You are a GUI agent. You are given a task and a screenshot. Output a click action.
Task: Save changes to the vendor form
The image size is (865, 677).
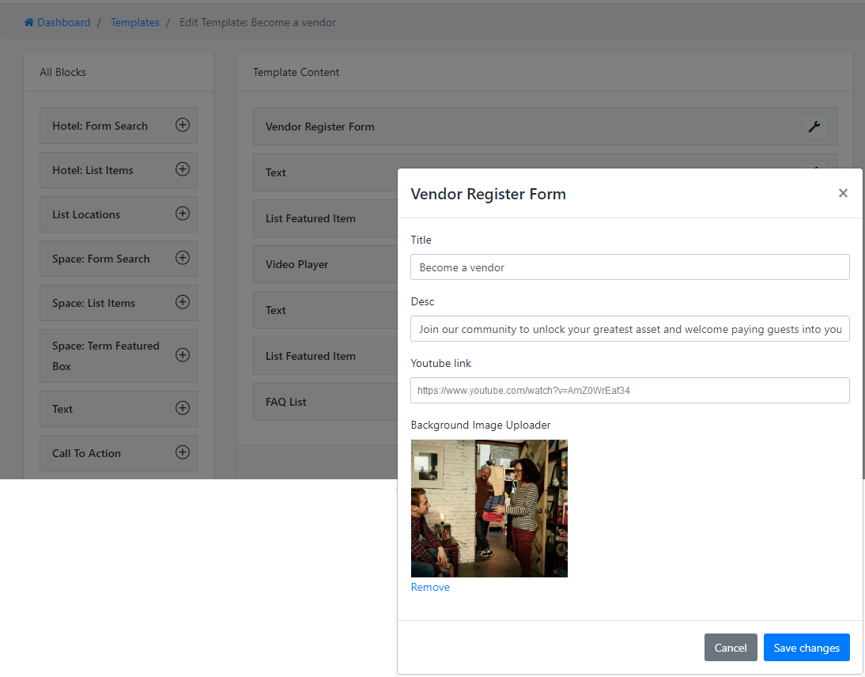pos(806,648)
